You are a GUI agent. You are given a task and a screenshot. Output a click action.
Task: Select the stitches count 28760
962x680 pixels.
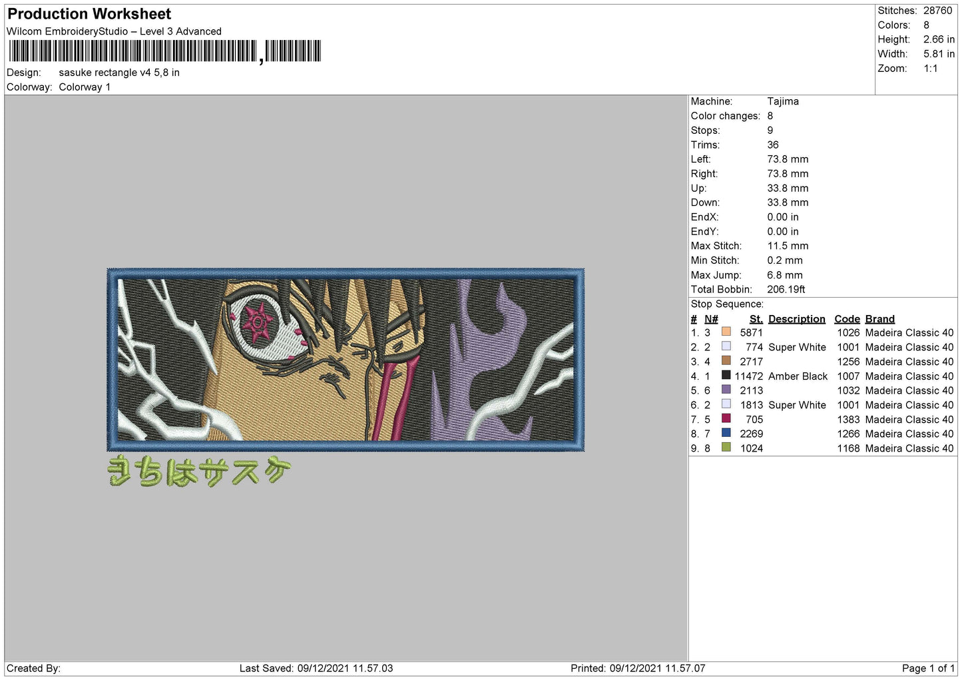937,11
